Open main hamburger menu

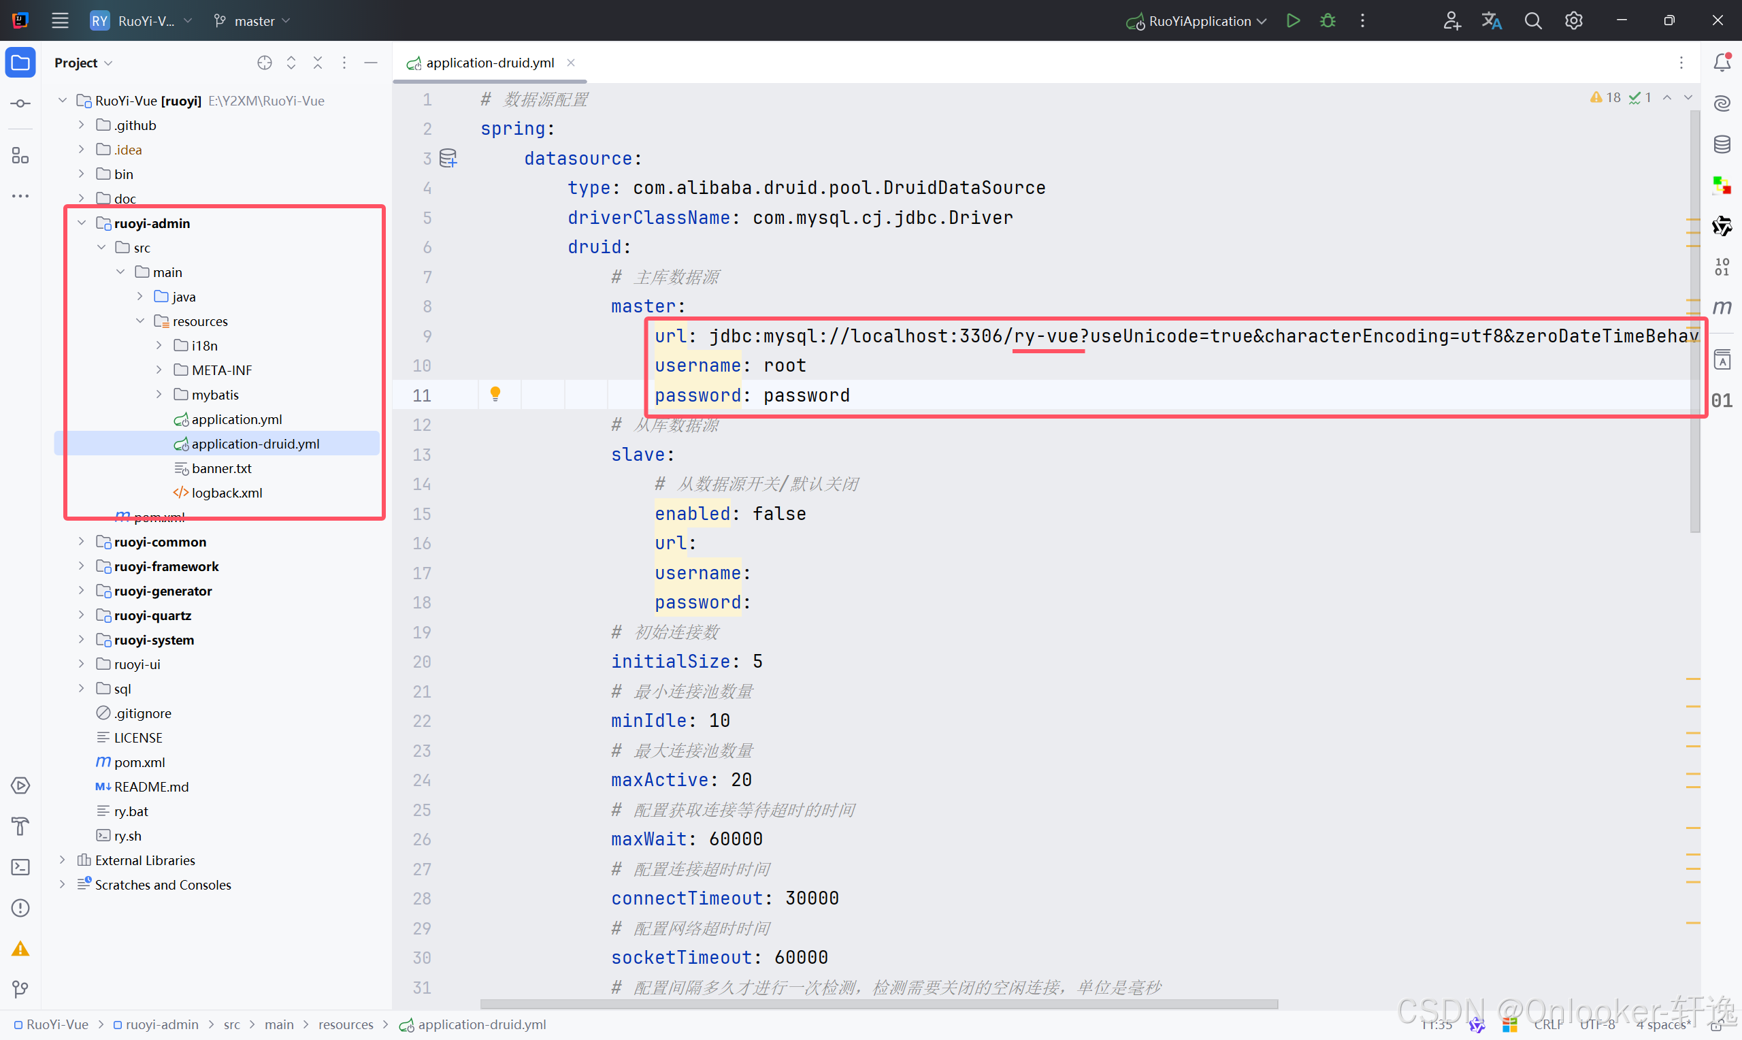(61, 21)
